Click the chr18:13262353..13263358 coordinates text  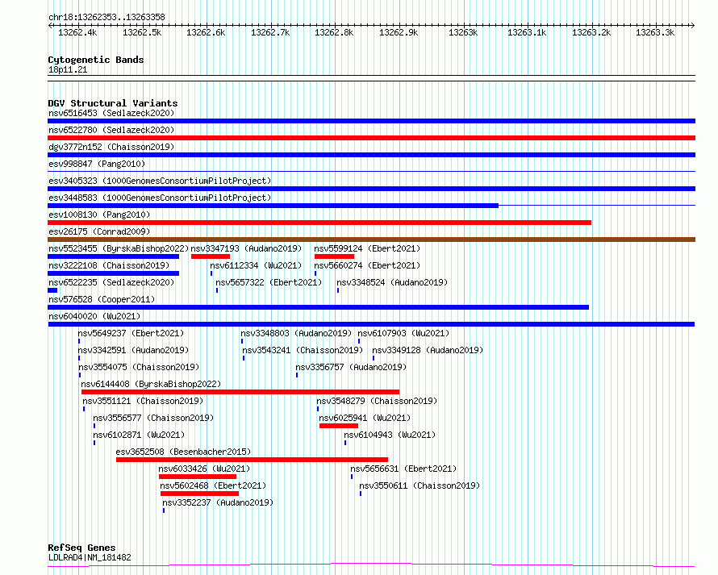106,18
